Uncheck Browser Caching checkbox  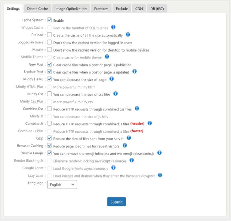click(50, 146)
